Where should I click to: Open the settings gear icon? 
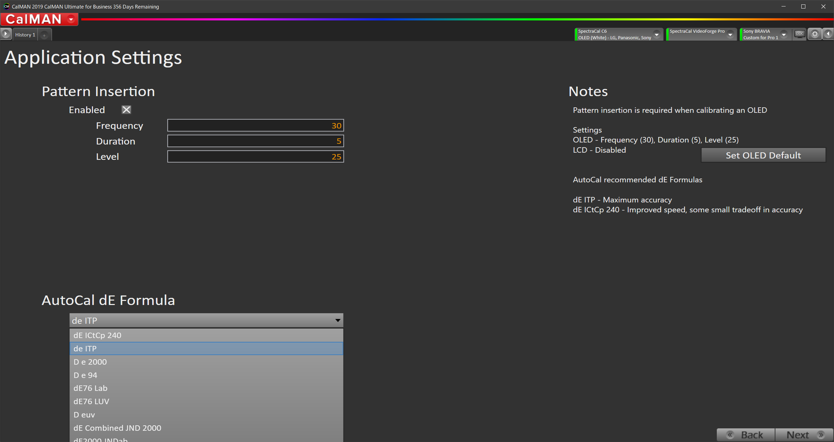(815, 34)
